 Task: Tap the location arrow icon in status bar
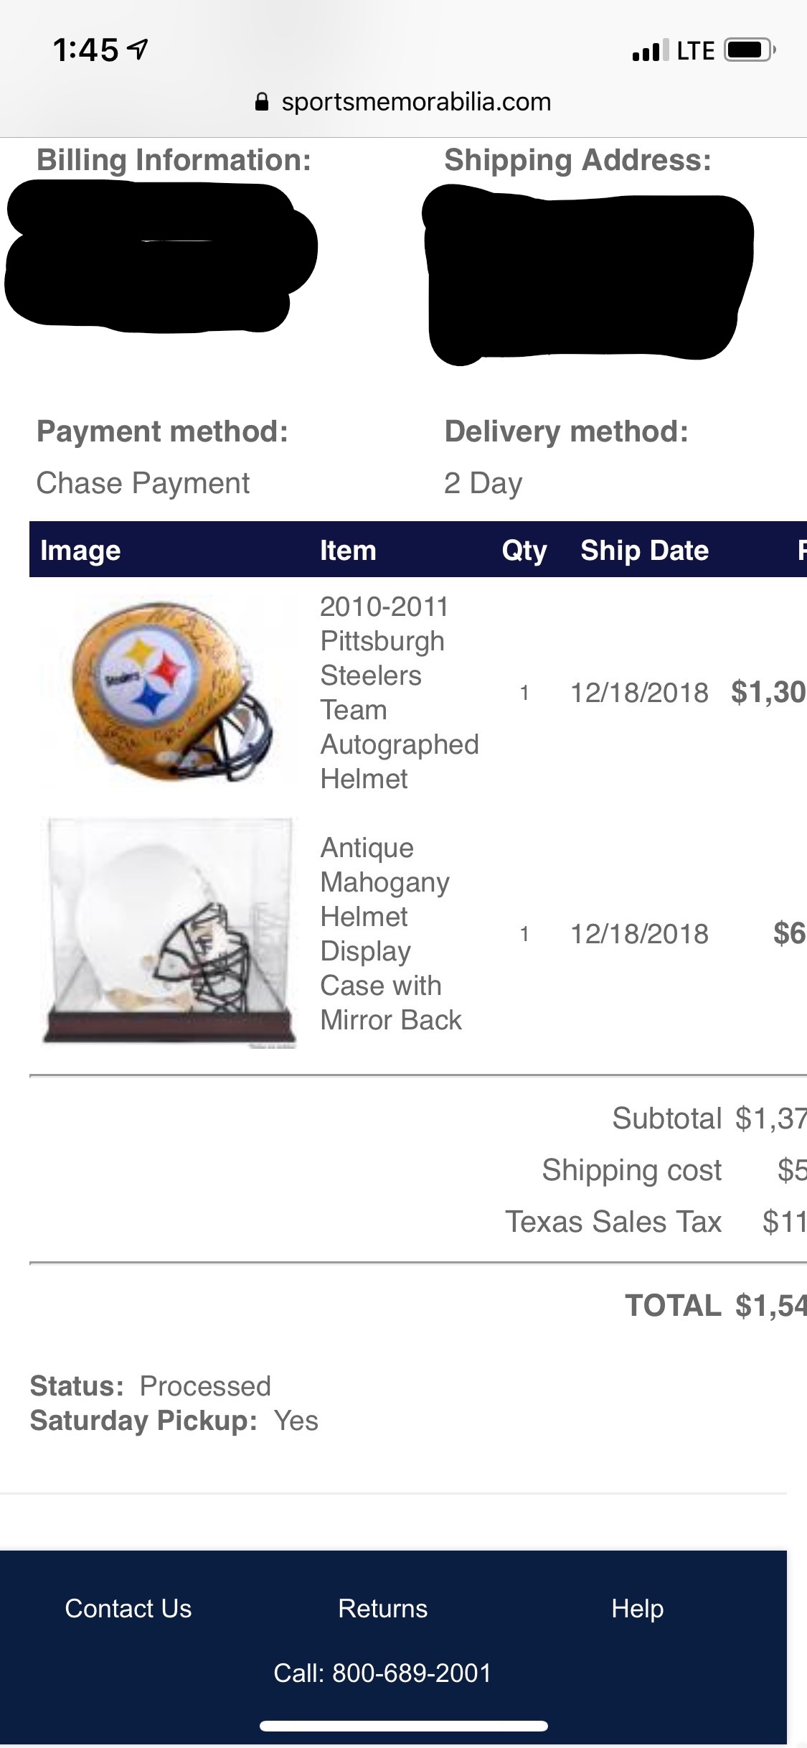point(137,50)
